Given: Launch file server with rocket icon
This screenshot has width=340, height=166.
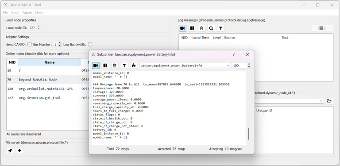Looking at the screenshot, I should 10,151.
